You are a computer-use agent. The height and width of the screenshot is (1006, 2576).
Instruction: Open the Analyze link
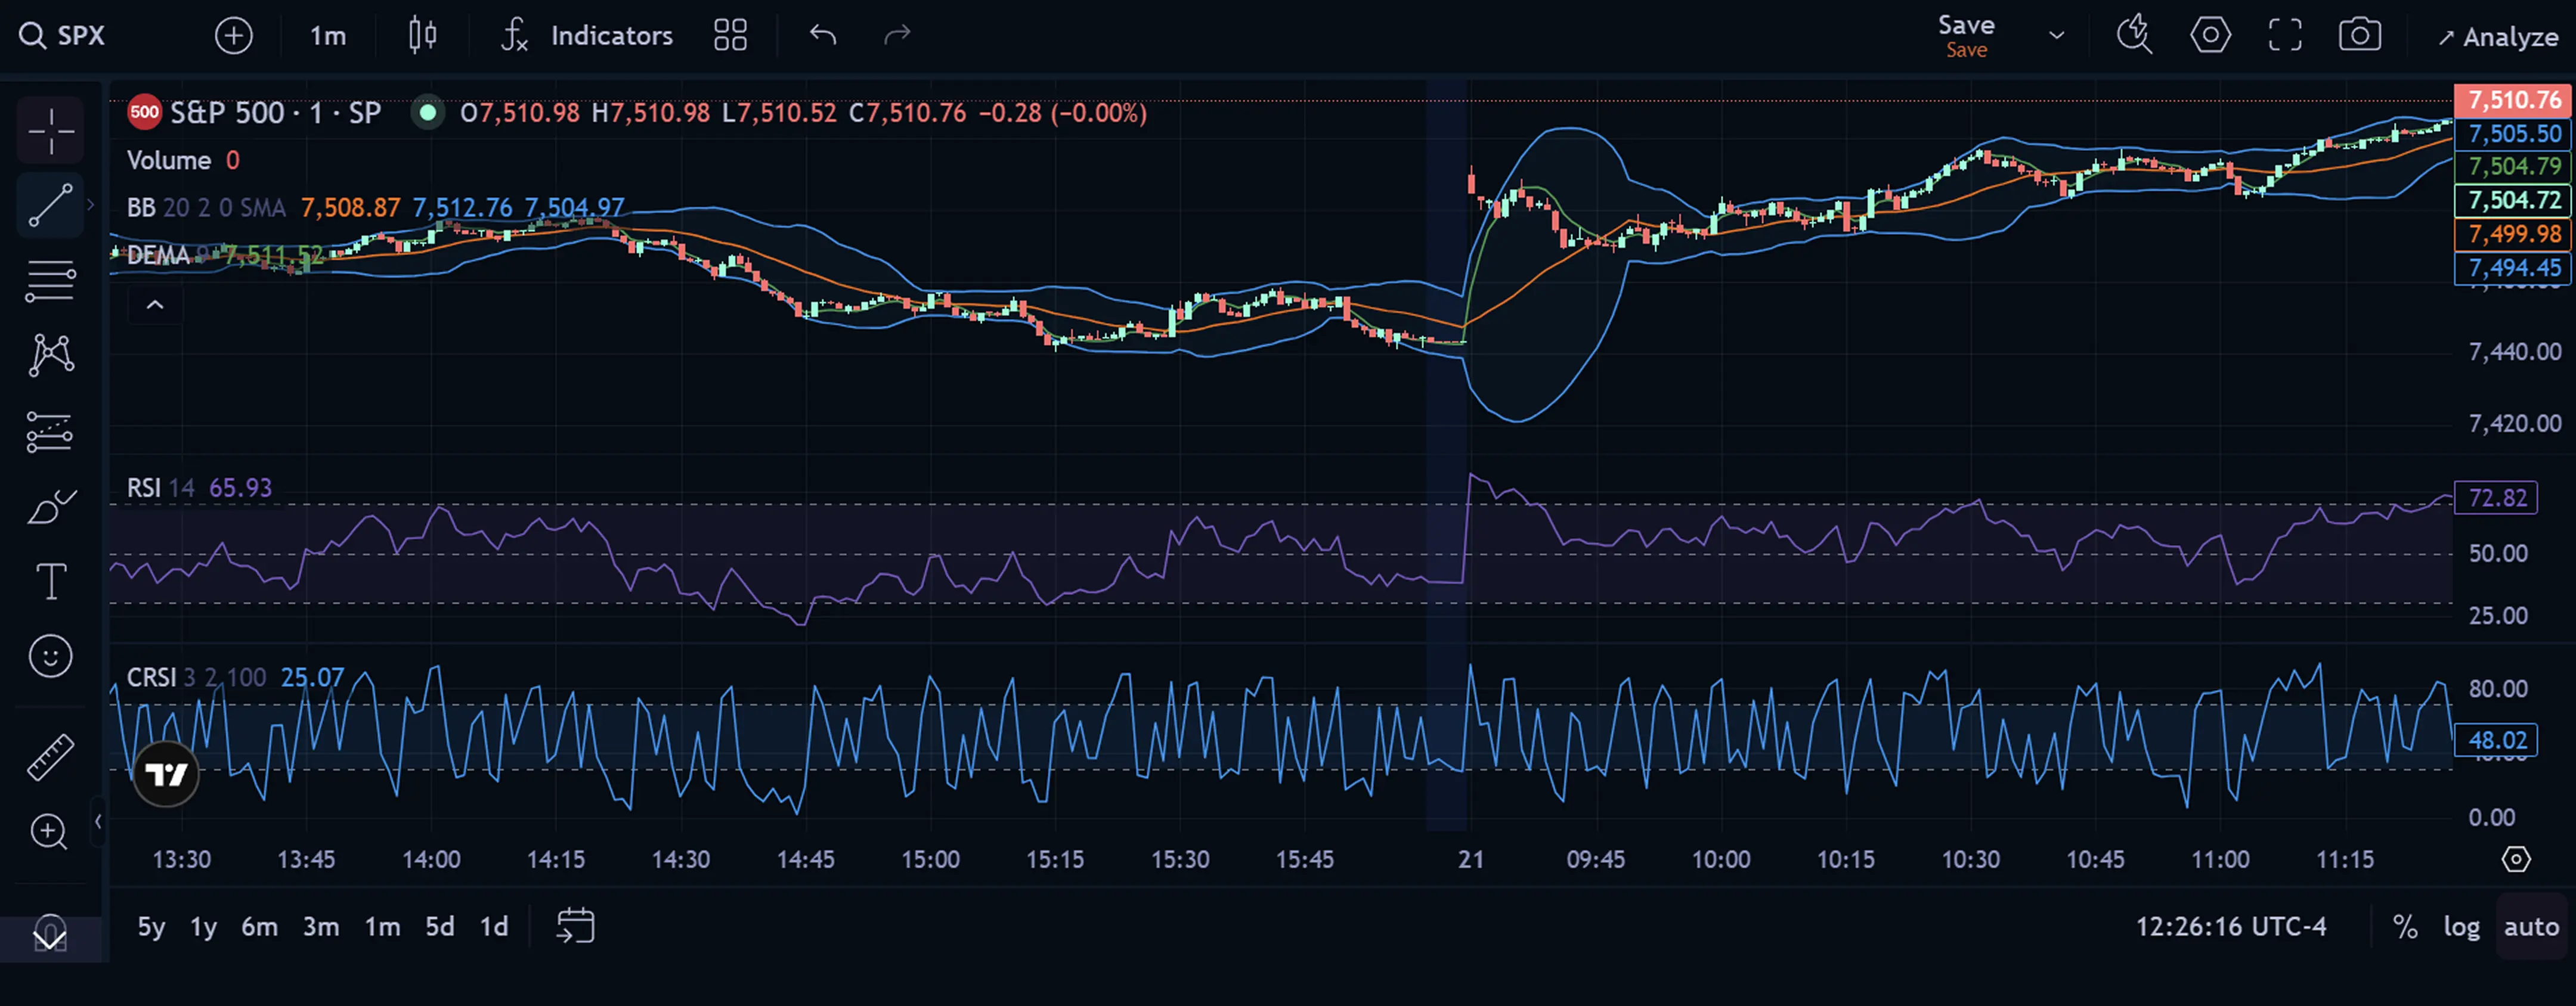click(2499, 38)
